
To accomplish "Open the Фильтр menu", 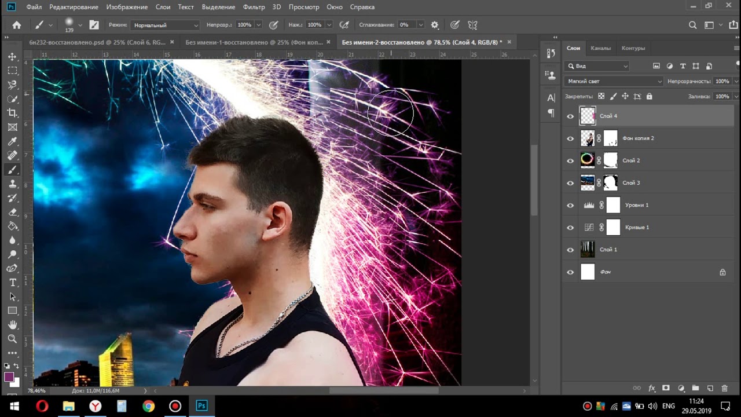I will tap(254, 7).
